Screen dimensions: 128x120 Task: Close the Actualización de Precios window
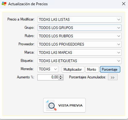123,4
